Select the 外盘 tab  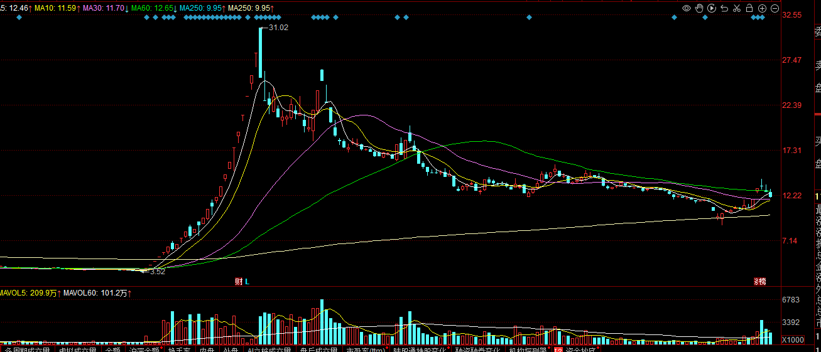(231, 349)
